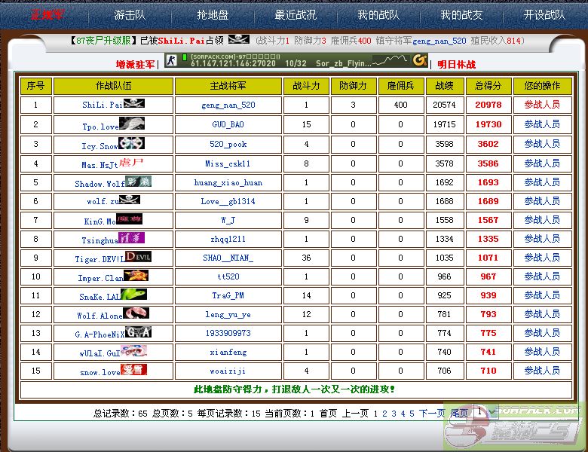Click the Wolf.Alone team logo
The height and width of the screenshot is (452, 588).
coord(135,313)
